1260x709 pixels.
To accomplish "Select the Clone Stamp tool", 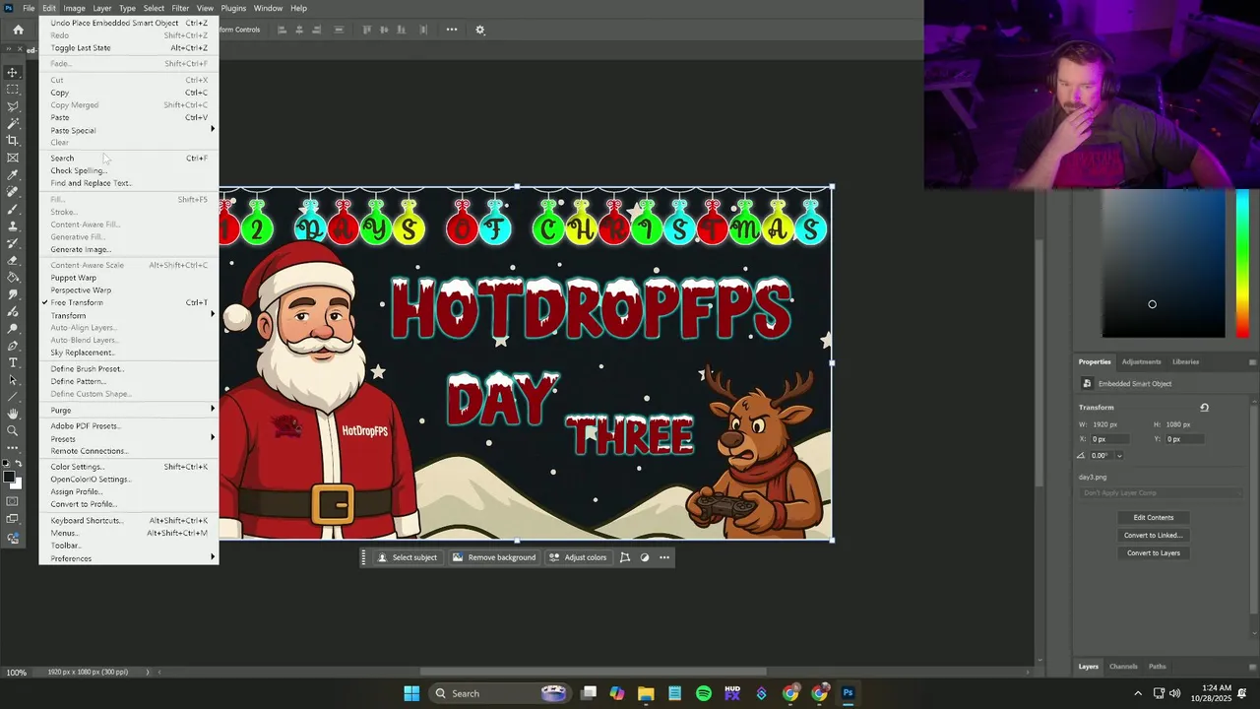I will (13, 226).
